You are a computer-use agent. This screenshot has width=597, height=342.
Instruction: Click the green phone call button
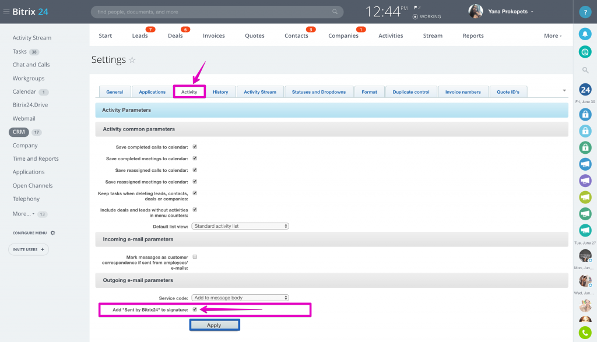click(585, 333)
